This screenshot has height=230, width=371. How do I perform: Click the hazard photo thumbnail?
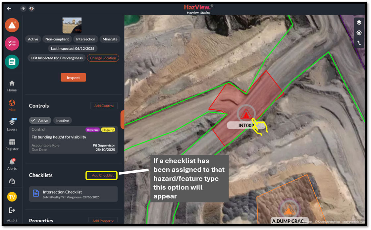pos(72,26)
